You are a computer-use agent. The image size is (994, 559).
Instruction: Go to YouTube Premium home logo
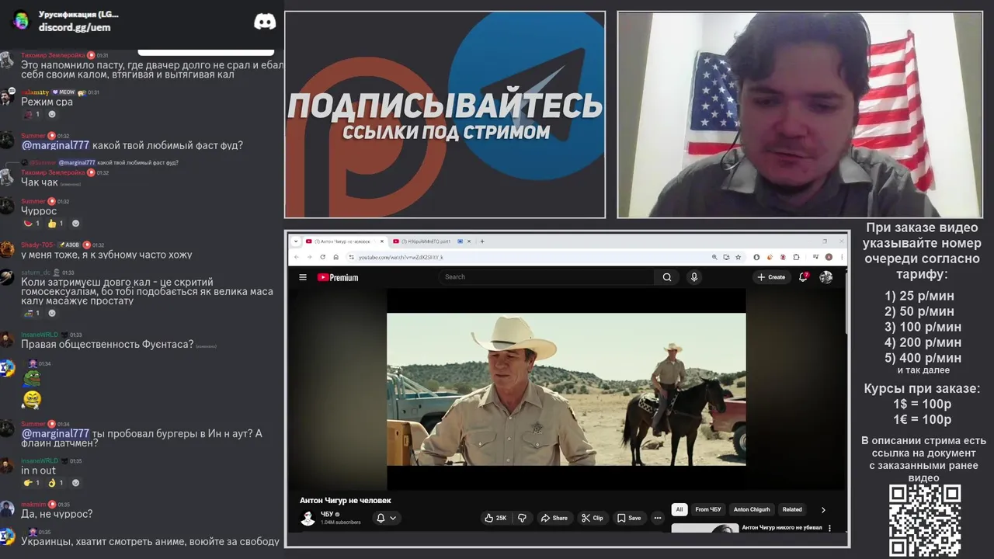coord(338,277)
